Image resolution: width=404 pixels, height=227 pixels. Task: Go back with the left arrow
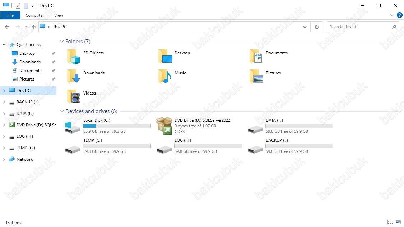point(7,27)
